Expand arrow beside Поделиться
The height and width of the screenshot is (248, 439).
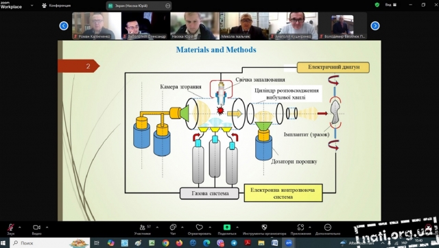tap(237, 227)
